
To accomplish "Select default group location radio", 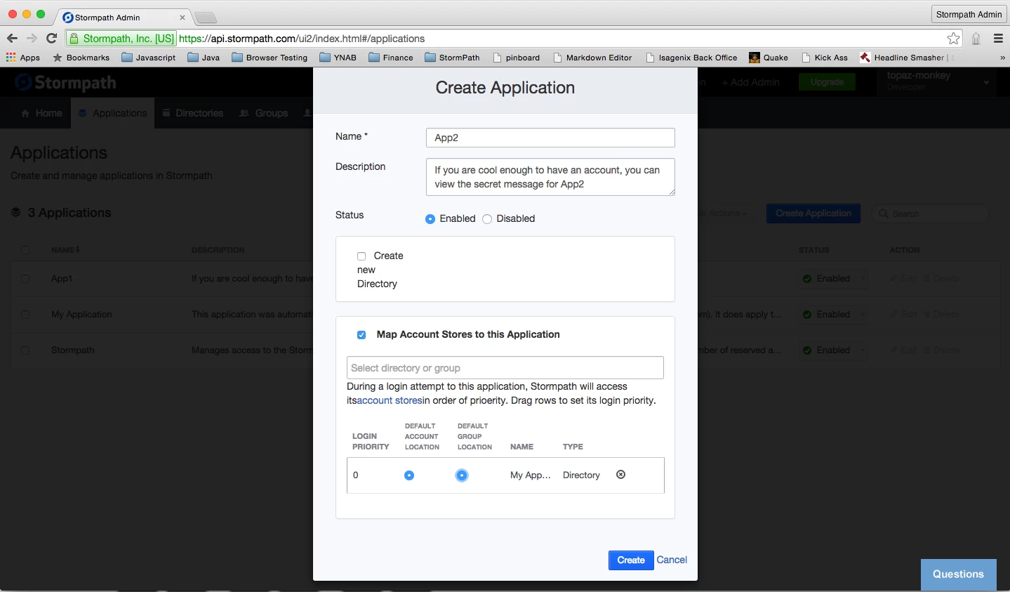I will 462,475.
